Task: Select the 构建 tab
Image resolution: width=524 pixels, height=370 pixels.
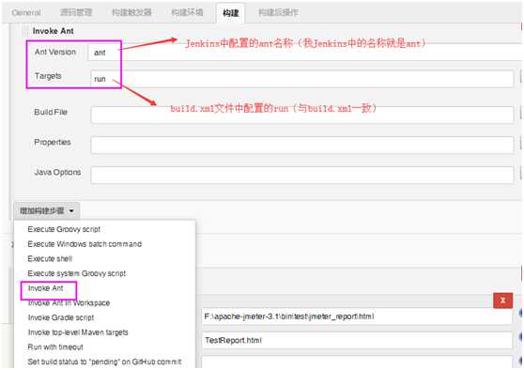Action: [231, 13]
